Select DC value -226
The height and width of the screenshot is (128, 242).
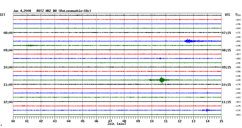(238, 67)
